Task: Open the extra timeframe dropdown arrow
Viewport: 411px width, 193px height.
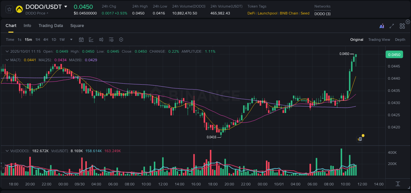Action: coord(71,40)
